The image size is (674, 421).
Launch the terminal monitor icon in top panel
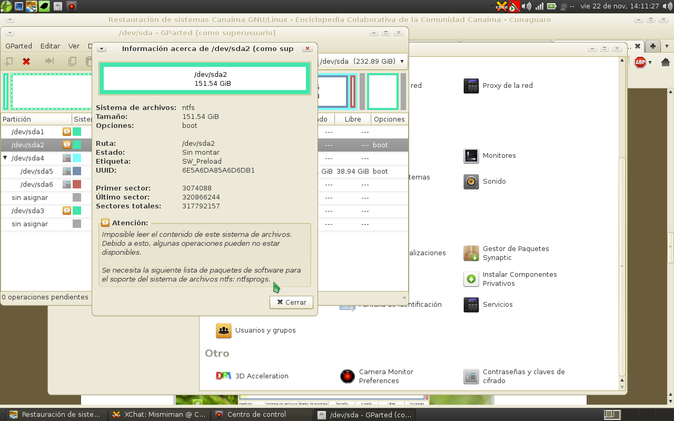click(19, 6)
